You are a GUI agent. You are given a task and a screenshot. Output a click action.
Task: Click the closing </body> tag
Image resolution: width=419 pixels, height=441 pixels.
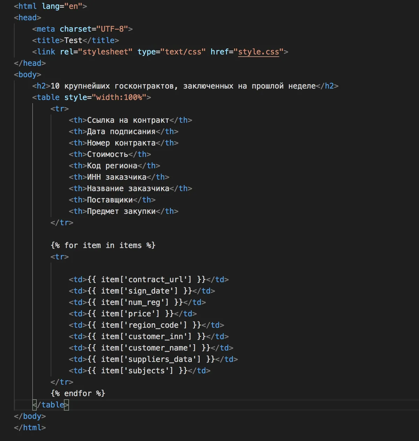click(x=30, y=416)
